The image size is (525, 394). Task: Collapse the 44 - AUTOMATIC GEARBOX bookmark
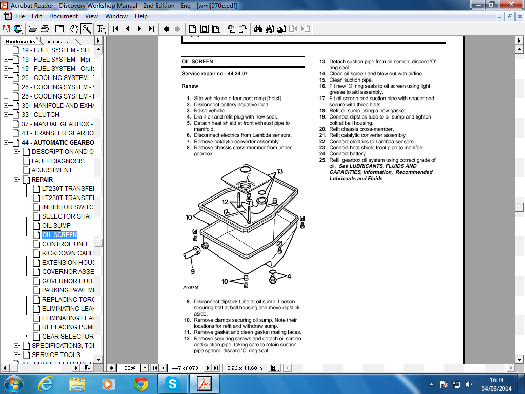pos(6,143)
